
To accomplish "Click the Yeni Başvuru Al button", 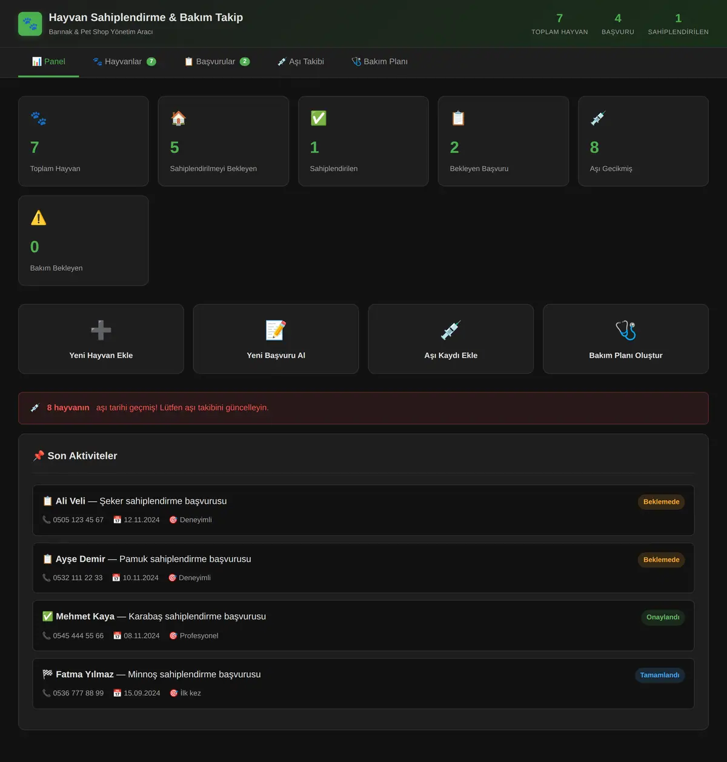I will coord(276,339).
